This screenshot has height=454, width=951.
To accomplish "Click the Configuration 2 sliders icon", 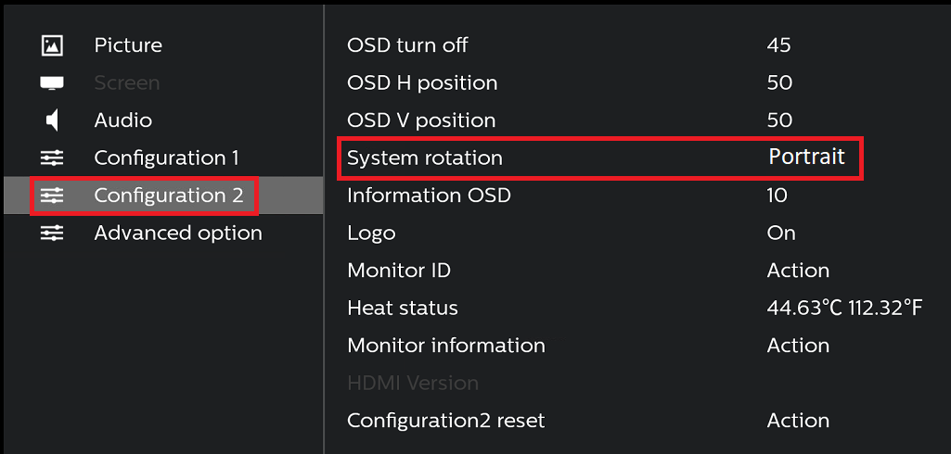I will [x=52, y=195].
